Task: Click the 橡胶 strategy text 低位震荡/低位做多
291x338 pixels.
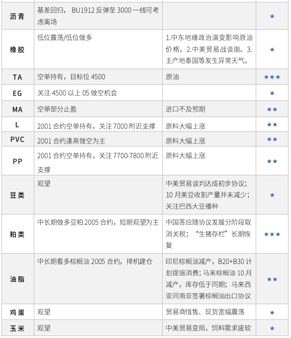Action: (65, 38)
